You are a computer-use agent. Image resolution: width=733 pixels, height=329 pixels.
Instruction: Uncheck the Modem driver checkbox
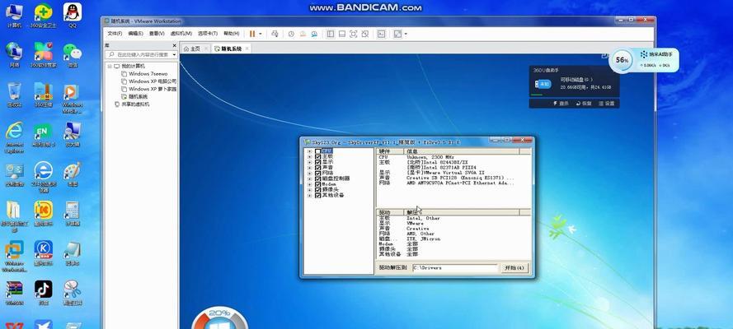(x=318, y=184)
